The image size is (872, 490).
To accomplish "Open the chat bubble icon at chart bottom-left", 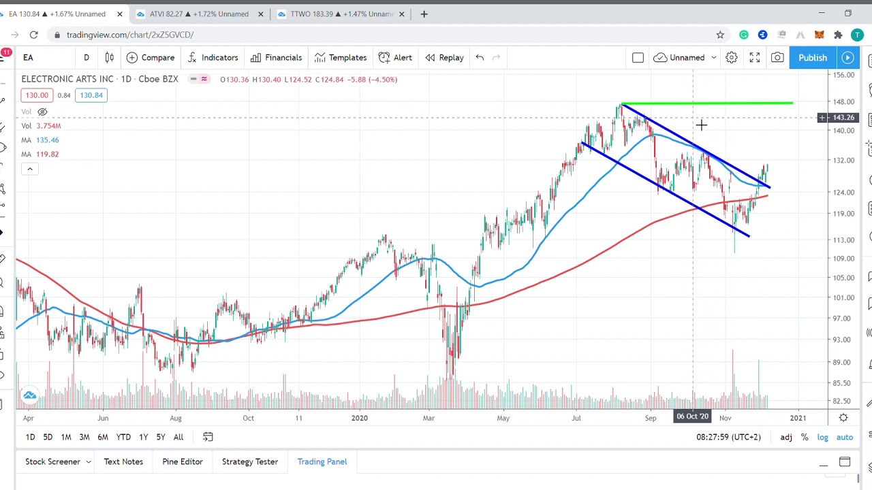I will (x=29, y=395).
